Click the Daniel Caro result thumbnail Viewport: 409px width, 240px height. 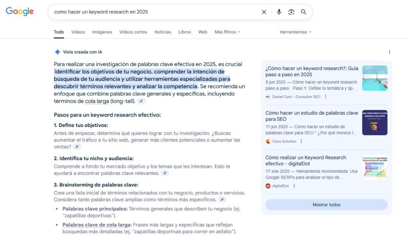(375, 78)
